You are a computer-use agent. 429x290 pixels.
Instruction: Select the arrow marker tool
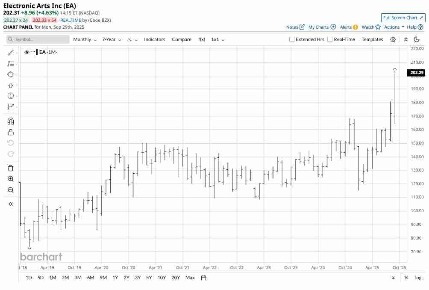pos(11,86)
